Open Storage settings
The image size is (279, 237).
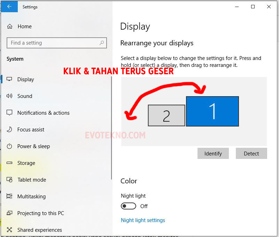tap(26, 163)
